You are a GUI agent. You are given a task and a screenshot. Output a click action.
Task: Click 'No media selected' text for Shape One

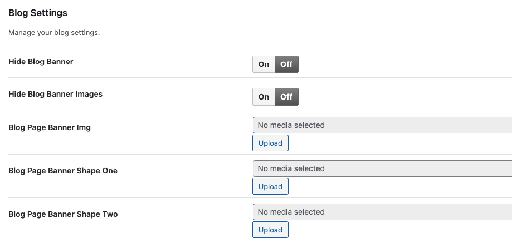point(291,168)
